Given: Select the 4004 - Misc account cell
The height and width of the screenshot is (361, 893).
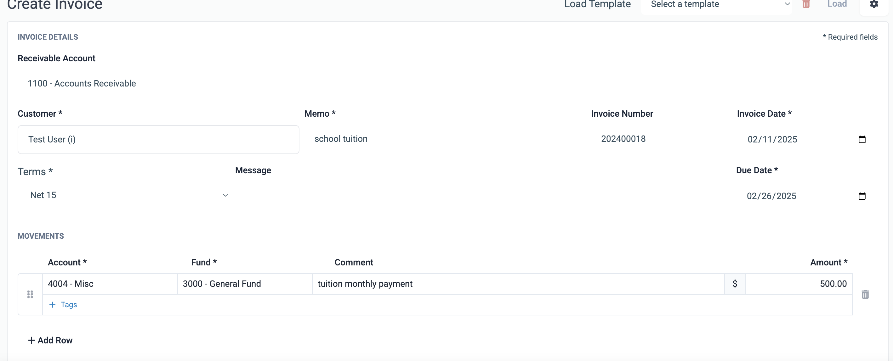Looking at the screenshot, I should (x=110, y=284).
